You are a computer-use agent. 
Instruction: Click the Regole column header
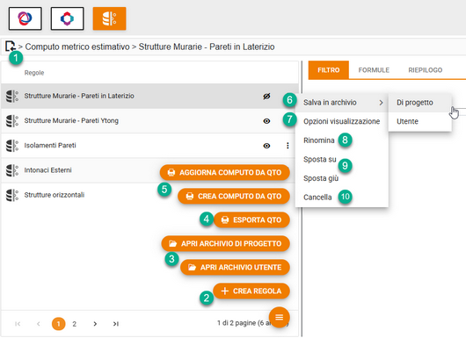[x=34, y=73]
